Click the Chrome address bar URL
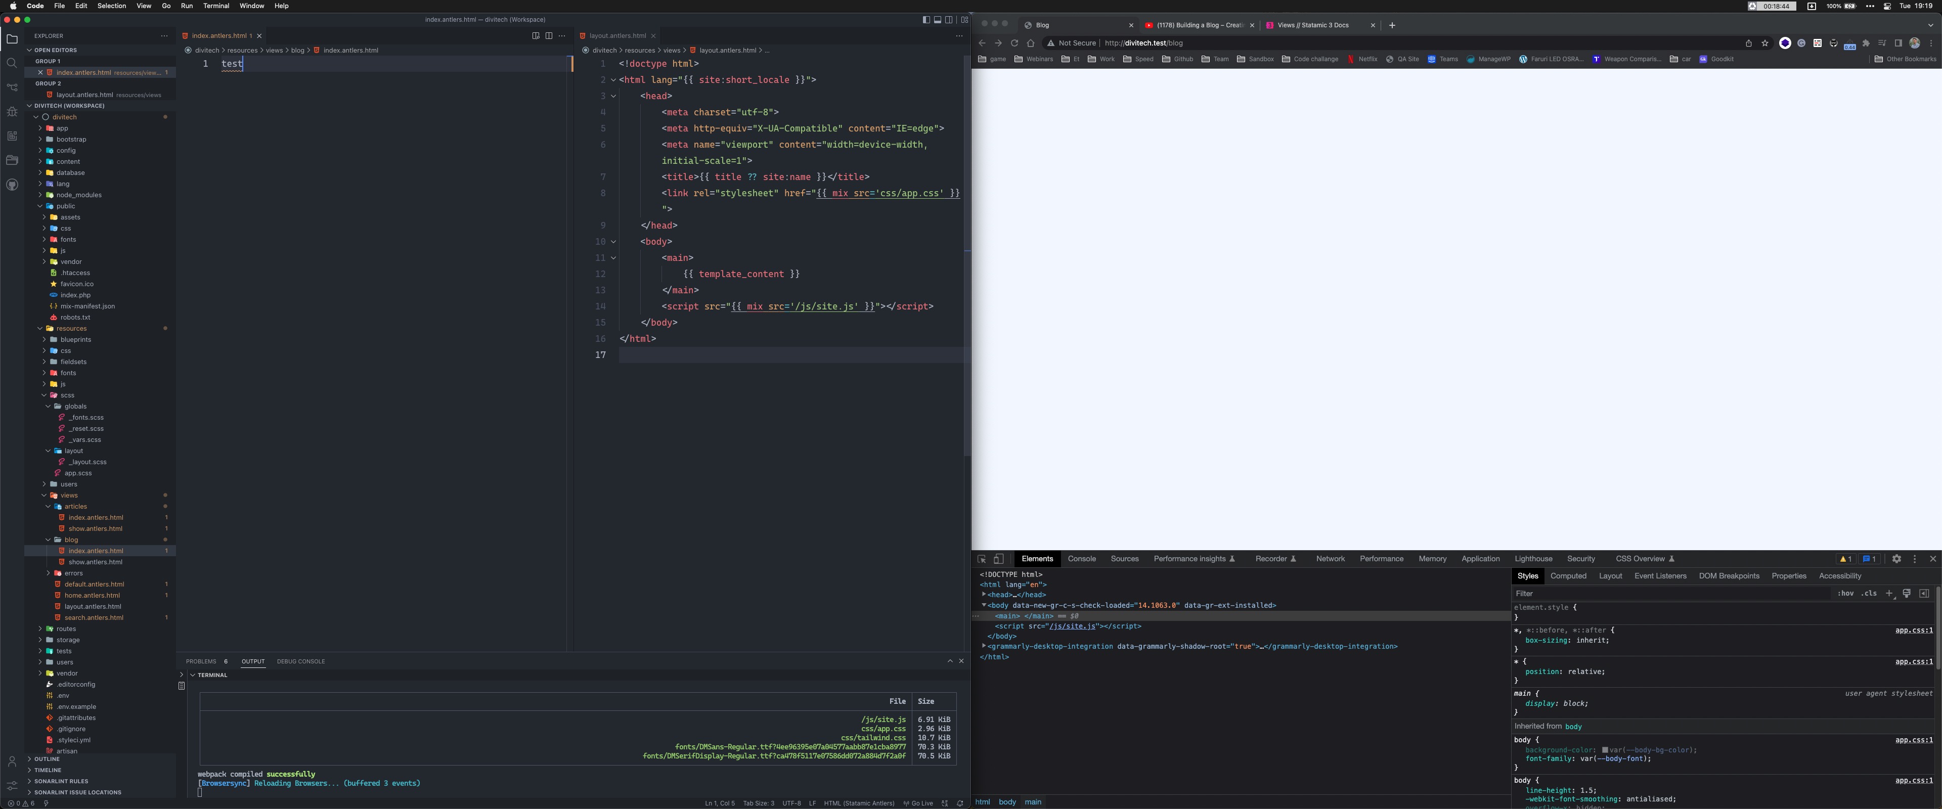This screenshot has height=809, width=1942. pyautogui.click(x=1143, y=43)
